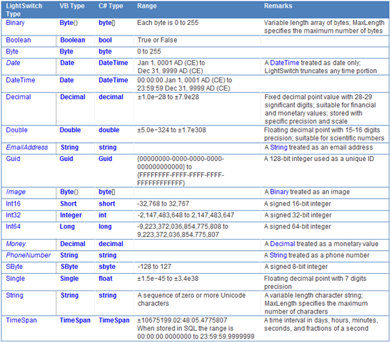The width and height of the screenshot is (390, 342).
Task: Select the '-128 to 127' range text
Action: click(x=155, y=267)
